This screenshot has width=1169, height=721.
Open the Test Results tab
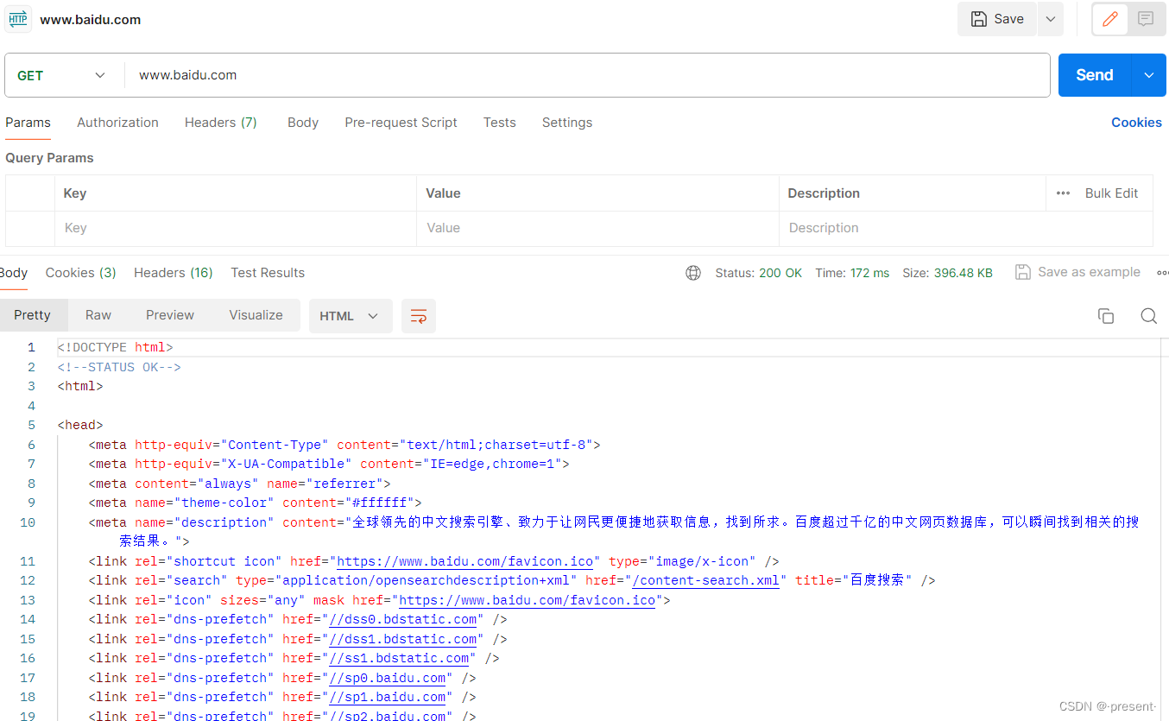click(268, 273)
